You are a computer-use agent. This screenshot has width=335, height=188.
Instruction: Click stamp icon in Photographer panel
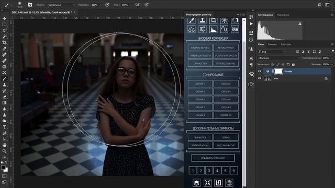pos(203,20)
